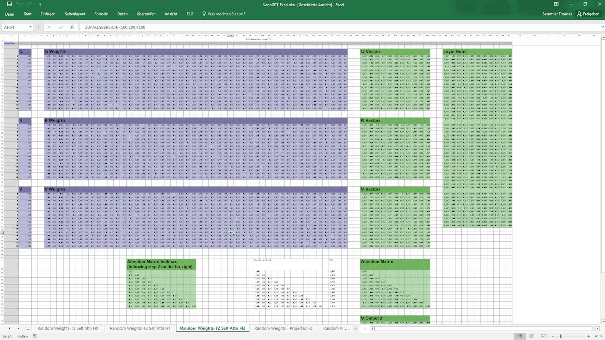This screenshot has height=340, width=605.
Task: Click the Freigeben share button
Action: click(x=588, y=14)
